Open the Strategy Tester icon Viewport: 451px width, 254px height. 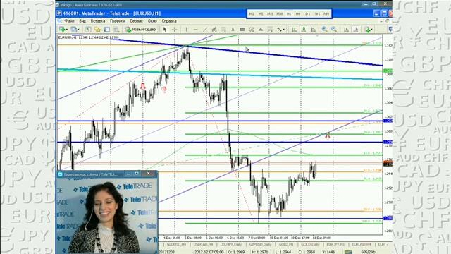(x=116, y=30)
